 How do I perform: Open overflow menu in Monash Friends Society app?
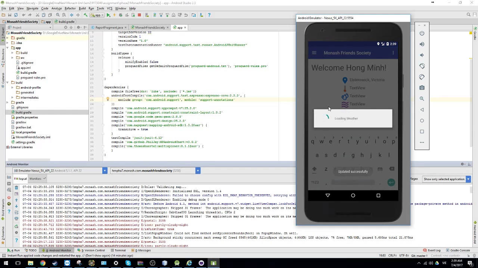(393, 53)
